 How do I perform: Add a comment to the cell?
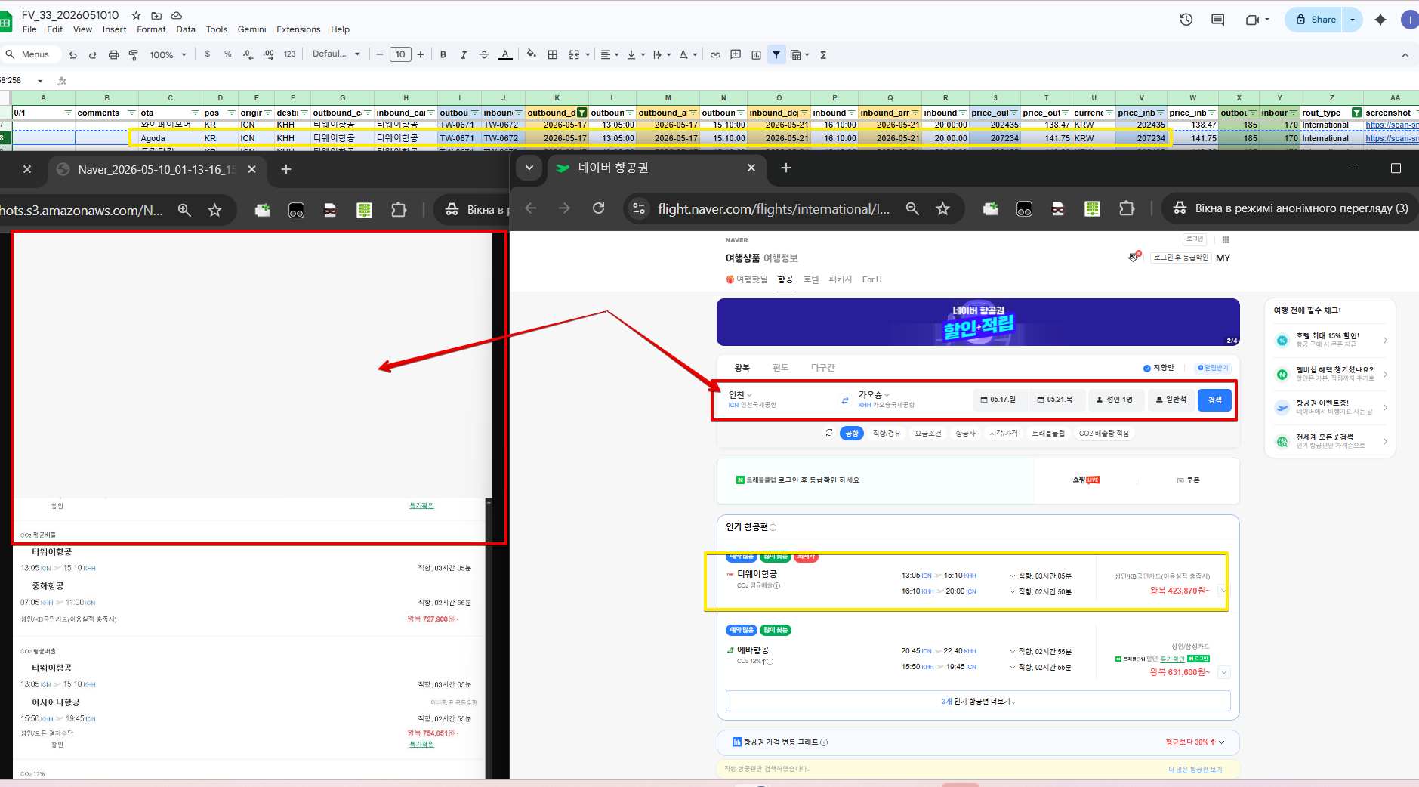click(736, 54)
